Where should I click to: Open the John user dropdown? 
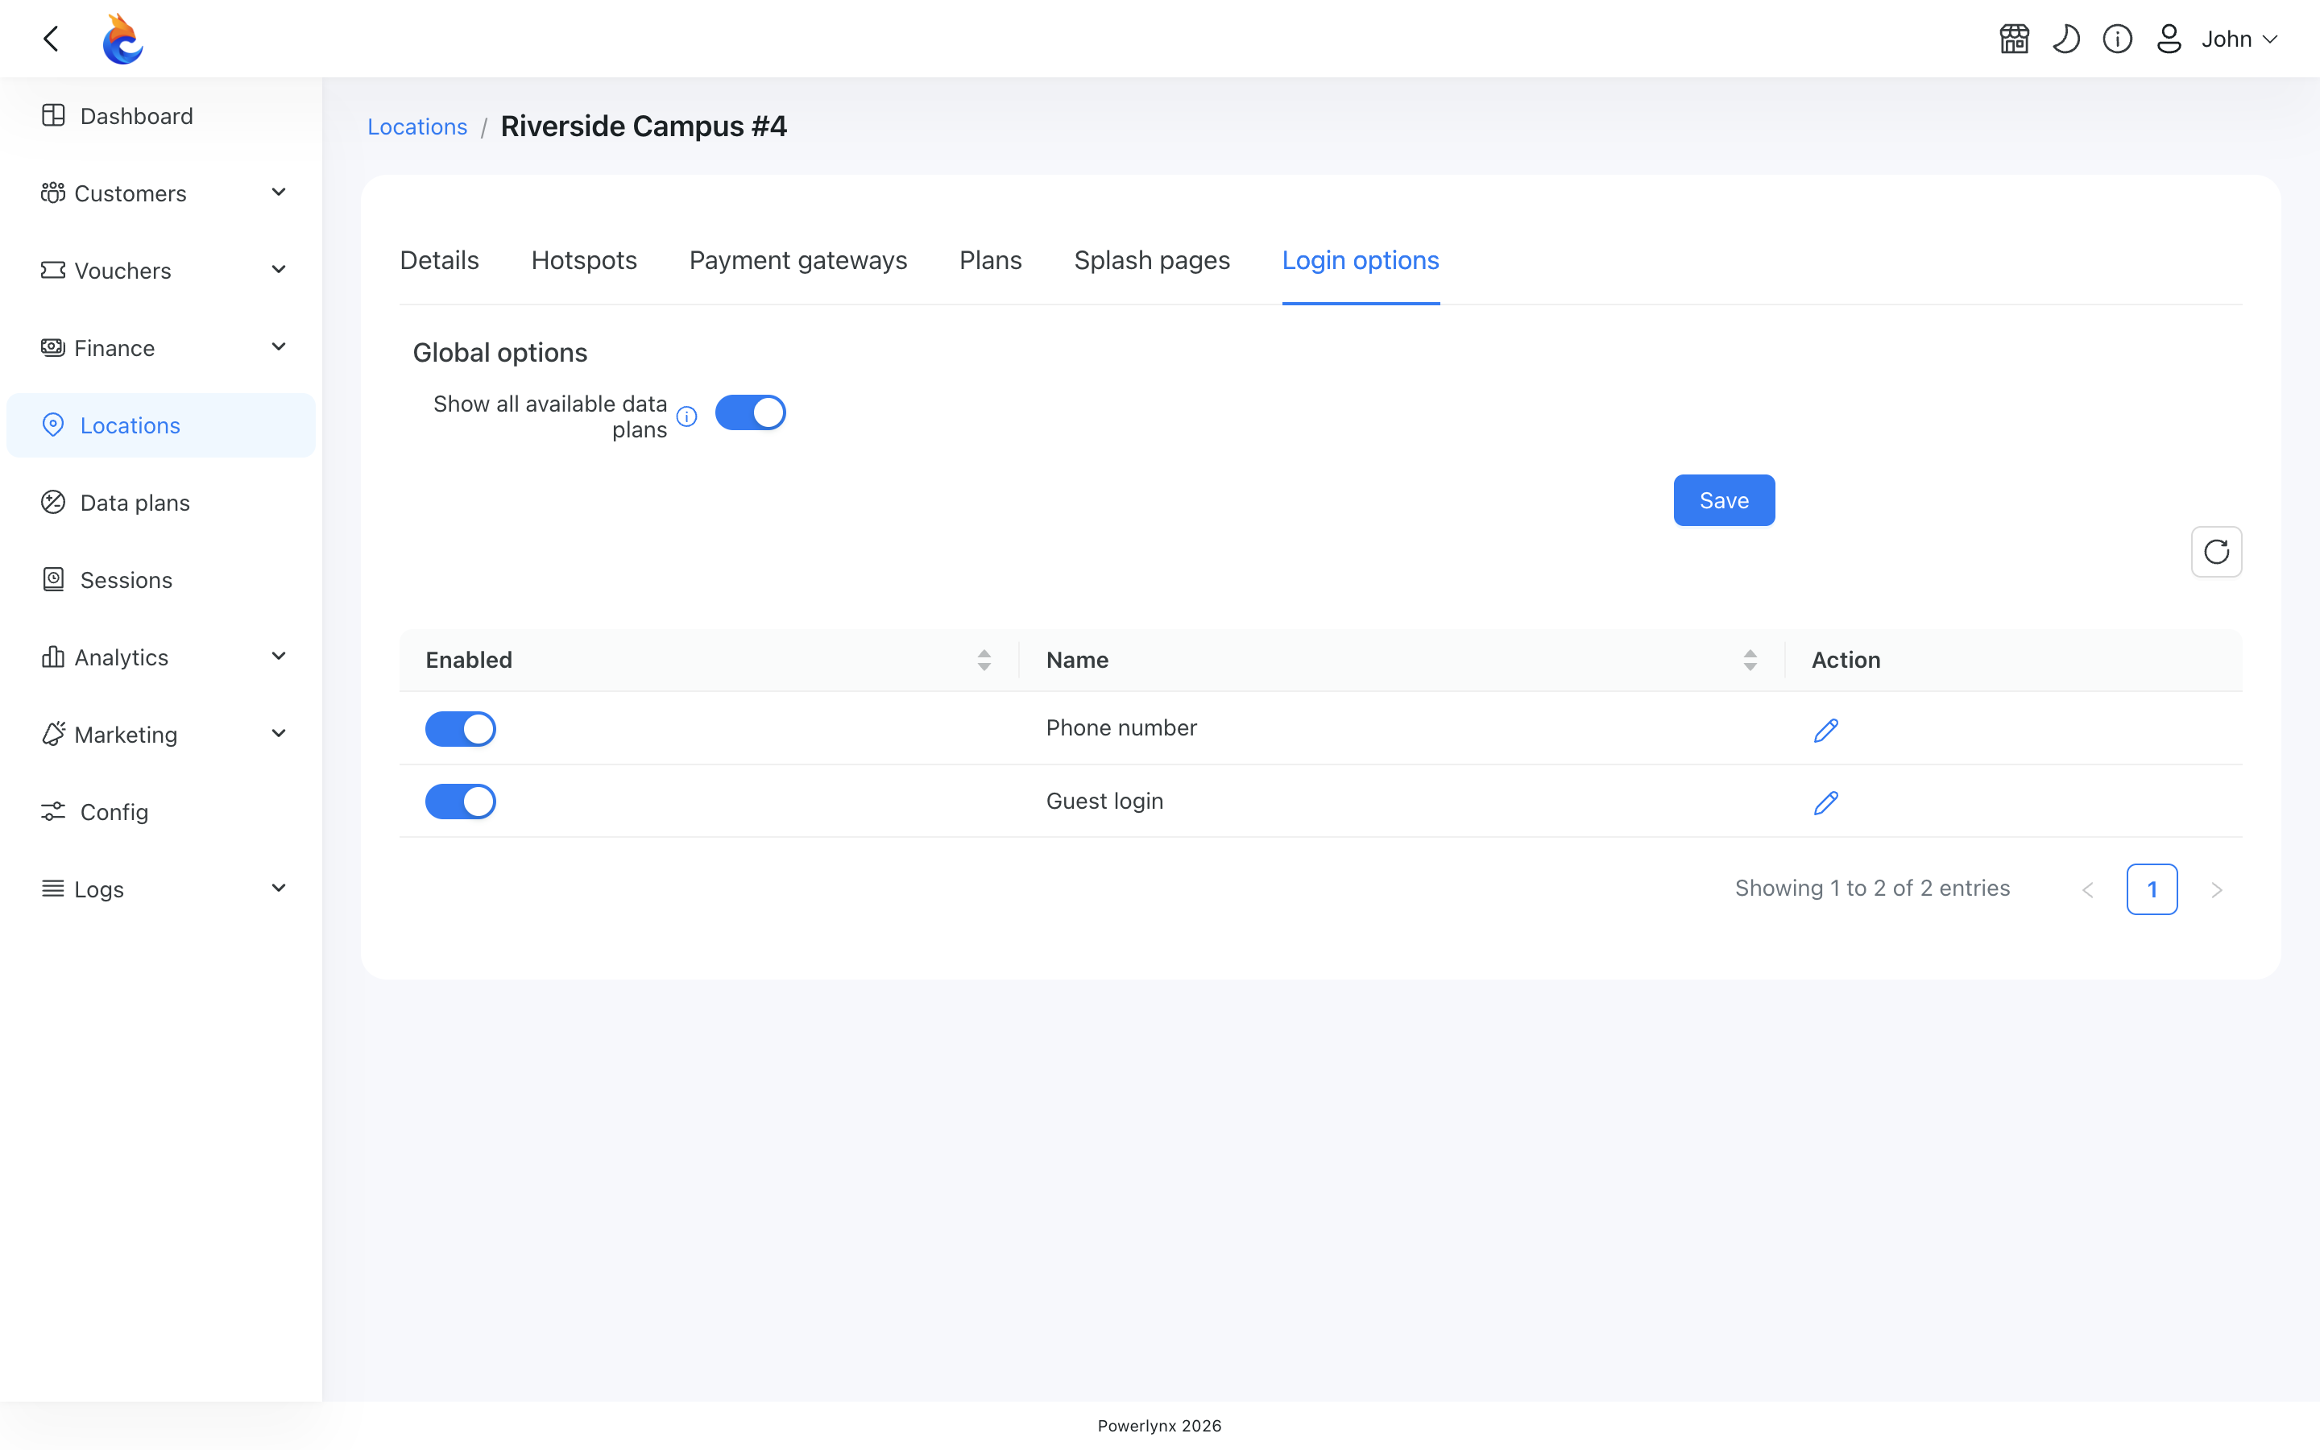2239,39
